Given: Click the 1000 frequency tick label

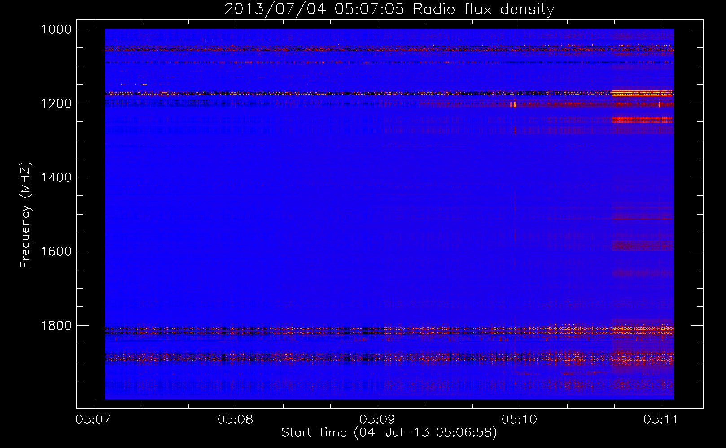Looking at the screenshot, I should point(56,29).
